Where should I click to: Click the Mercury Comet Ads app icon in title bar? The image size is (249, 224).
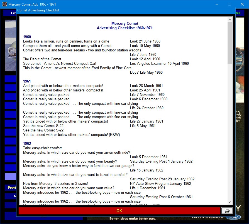5,4
